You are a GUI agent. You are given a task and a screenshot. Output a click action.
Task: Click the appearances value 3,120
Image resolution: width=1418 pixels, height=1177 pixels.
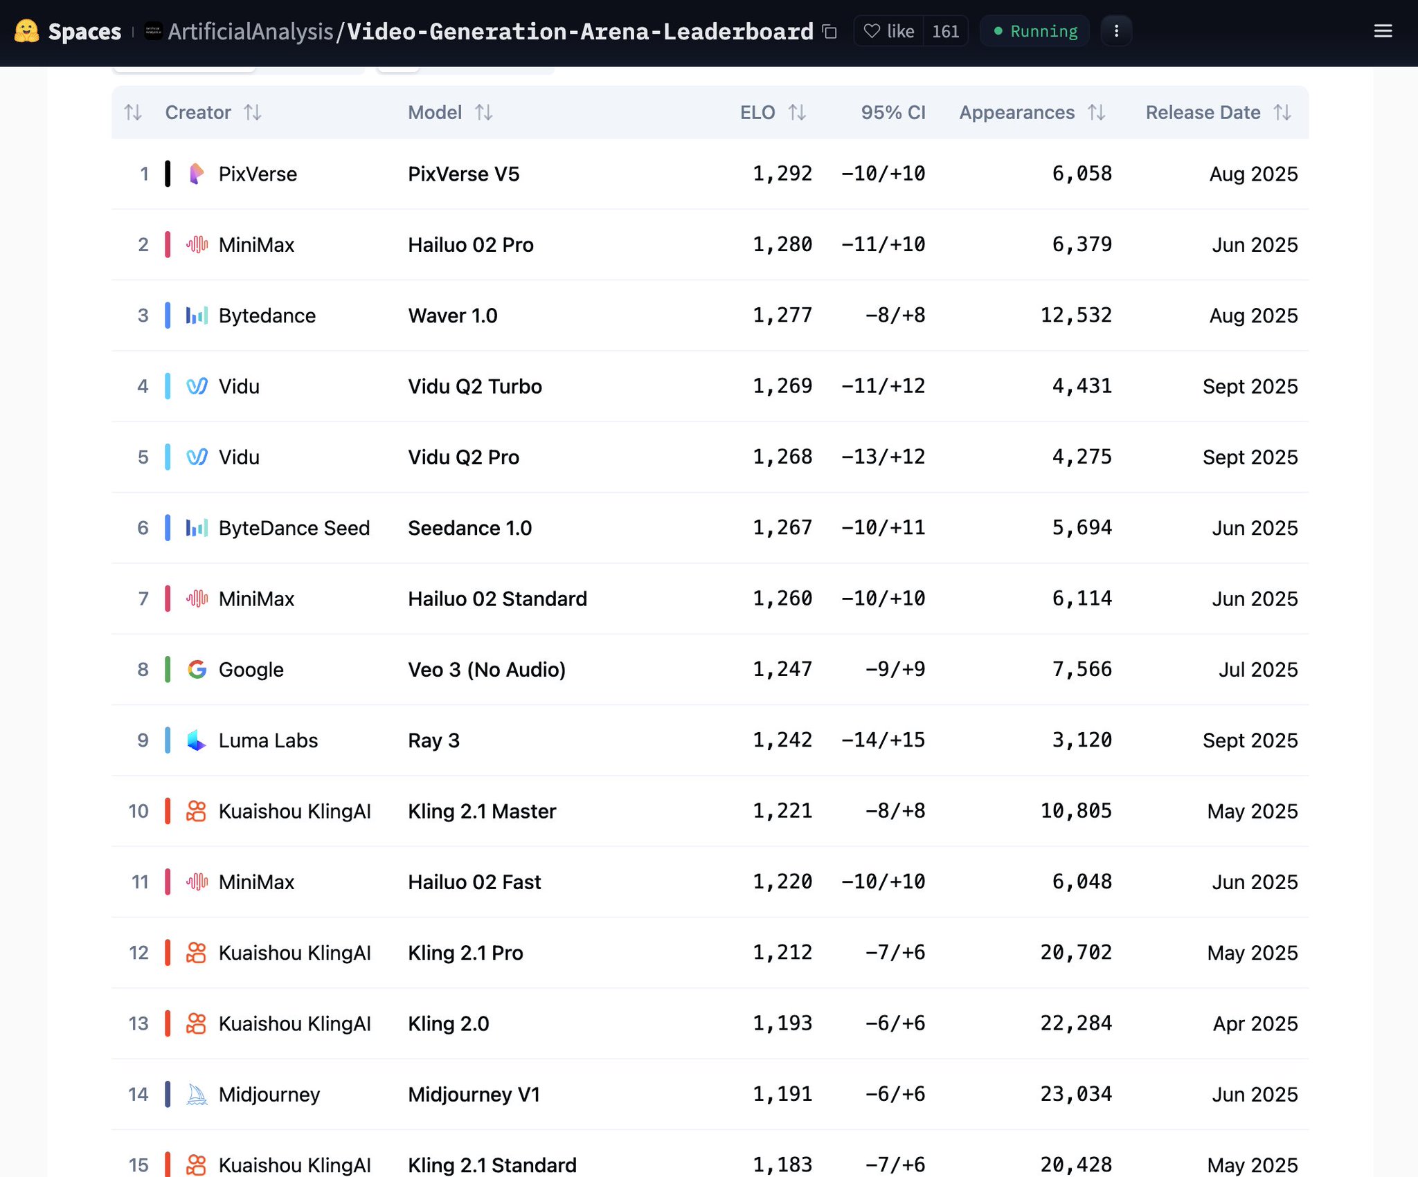pos(1082,740)
